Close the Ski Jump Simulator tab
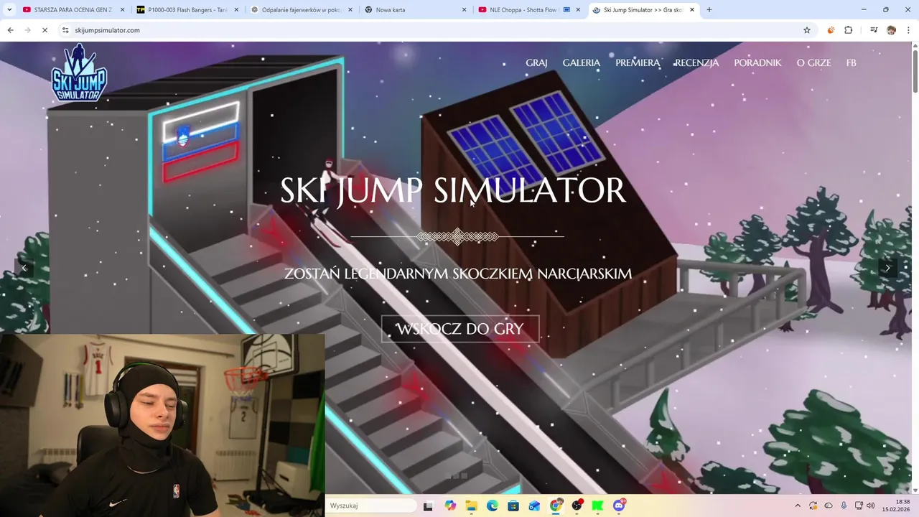The width and height of the screenshot is (919, 517). [692, 10]
